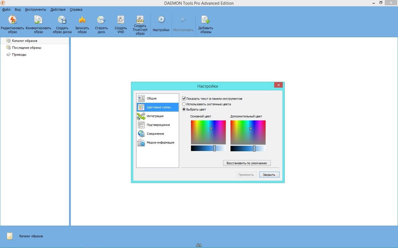Screen dimensions: 398x248
Task: Click the Применить (Apply) button
Action: coord(246,175)
